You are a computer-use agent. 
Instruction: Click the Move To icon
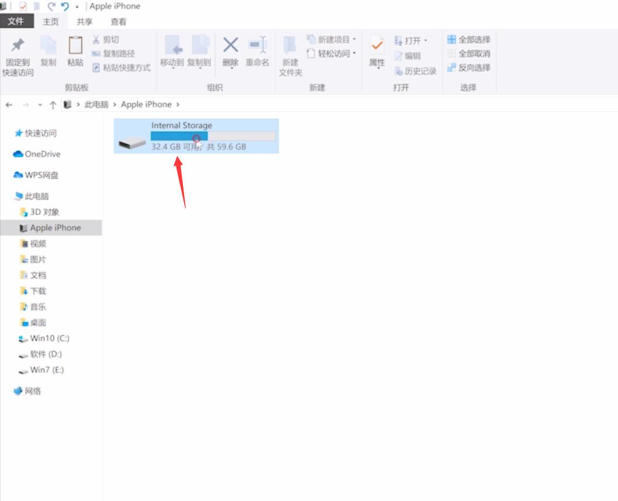[x=172, y=45]
